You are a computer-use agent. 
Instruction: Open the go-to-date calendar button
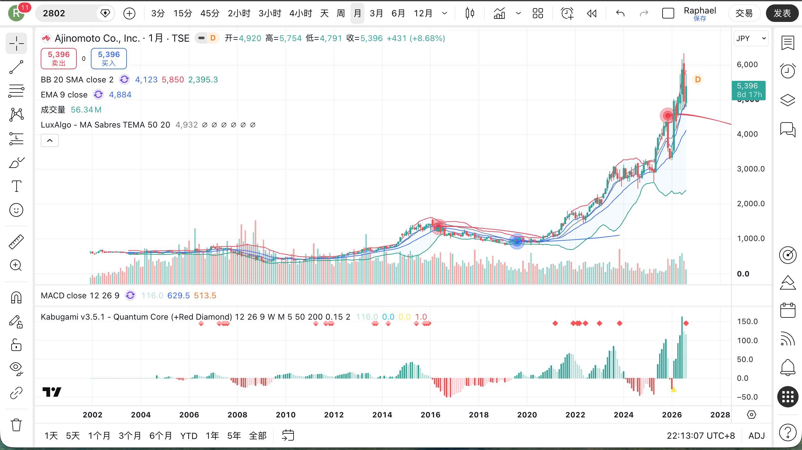pos(288,436)
